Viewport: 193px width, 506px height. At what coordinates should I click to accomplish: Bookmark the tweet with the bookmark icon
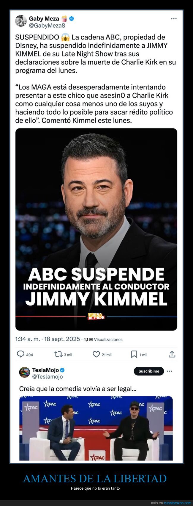(134, 354)
